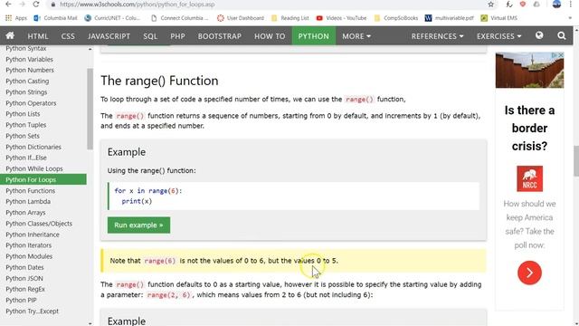Click the red shield extension icon
Image resolution: width=579 pixels, height=326 pixels.
point(523,5)
